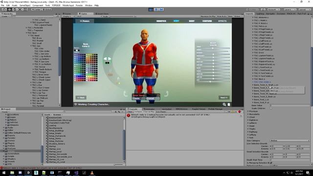Toggle the warnings filter in Console
Screen dimensions: 313x176
234,112
